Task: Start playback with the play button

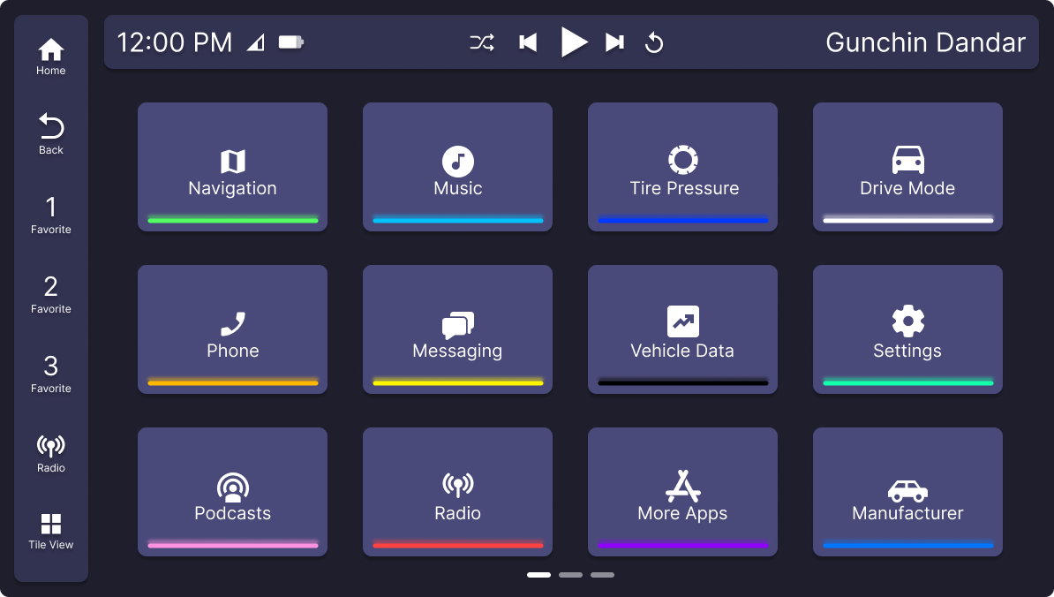Action: pyautogui.click(x=574, y=42)
